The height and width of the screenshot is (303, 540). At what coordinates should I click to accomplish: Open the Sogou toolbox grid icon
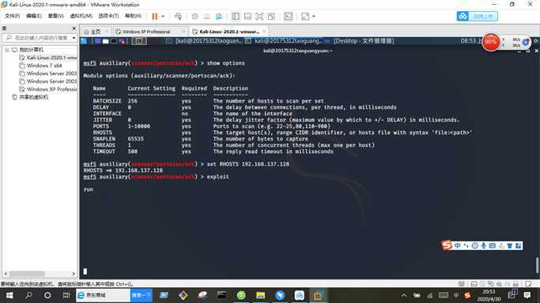[519, 245]
